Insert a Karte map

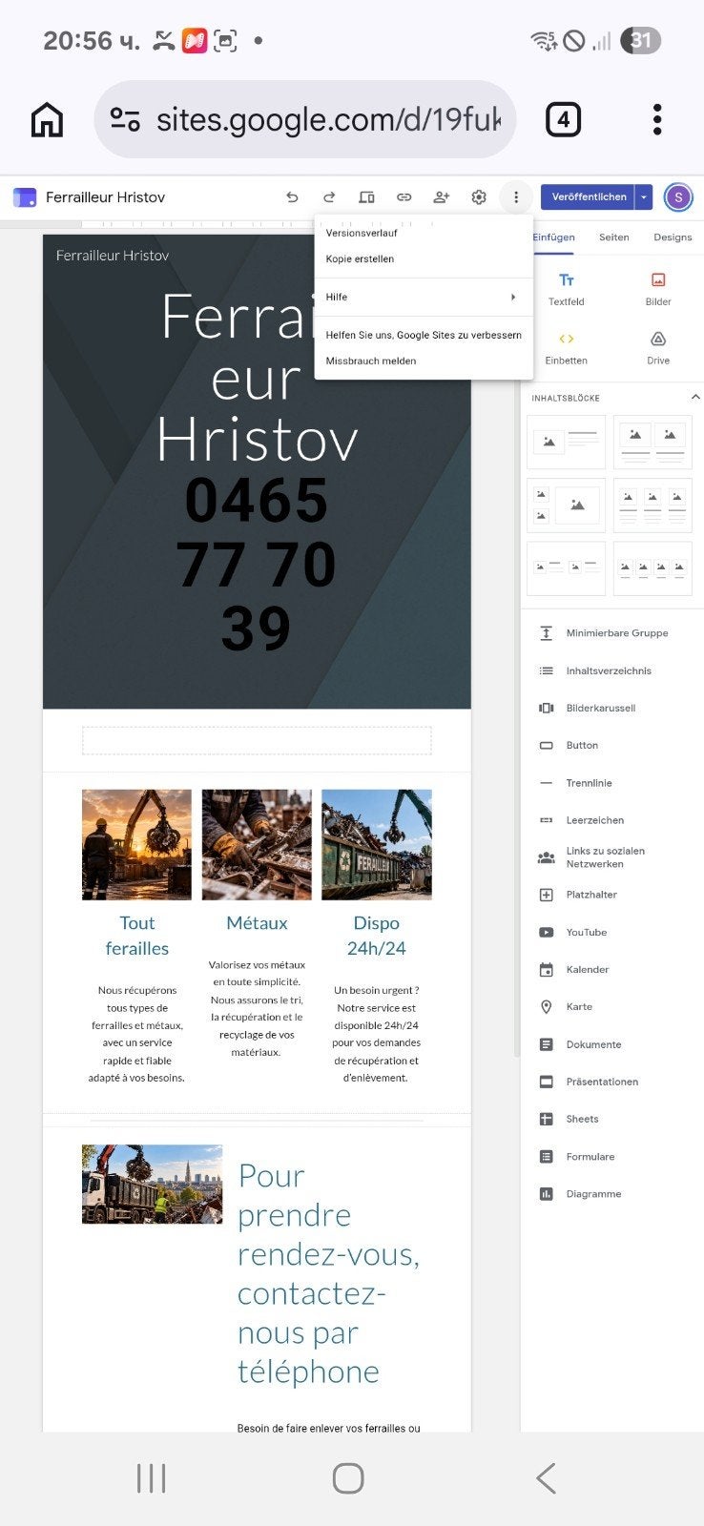click(x=612, y=1006)
